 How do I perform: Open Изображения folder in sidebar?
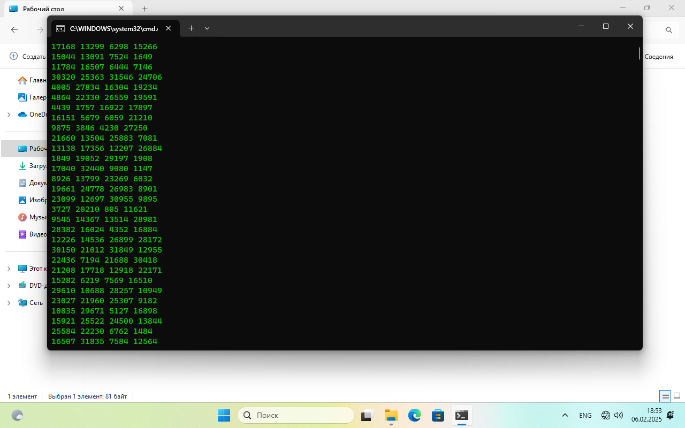pyautogui.click(x=32, y=200)
